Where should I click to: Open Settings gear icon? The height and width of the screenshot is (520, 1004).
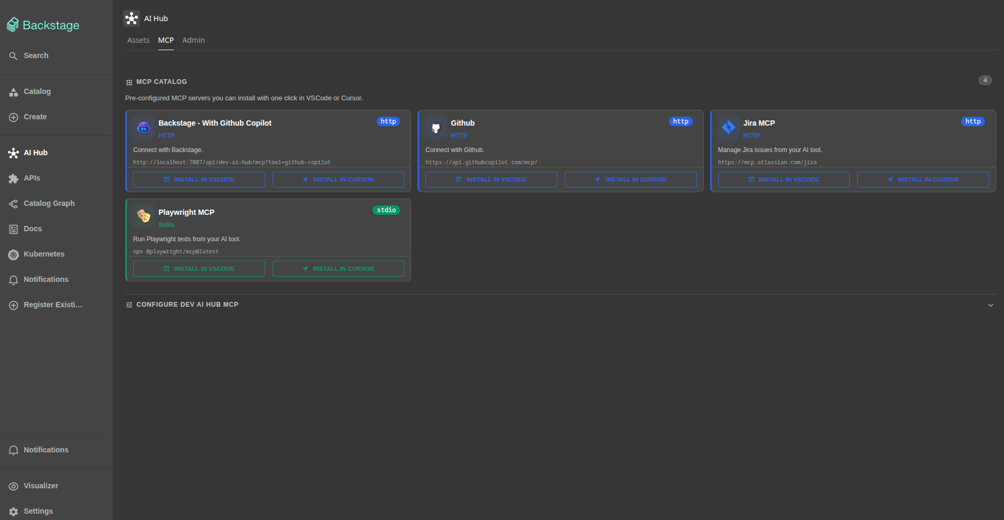(x=14, y=512)
